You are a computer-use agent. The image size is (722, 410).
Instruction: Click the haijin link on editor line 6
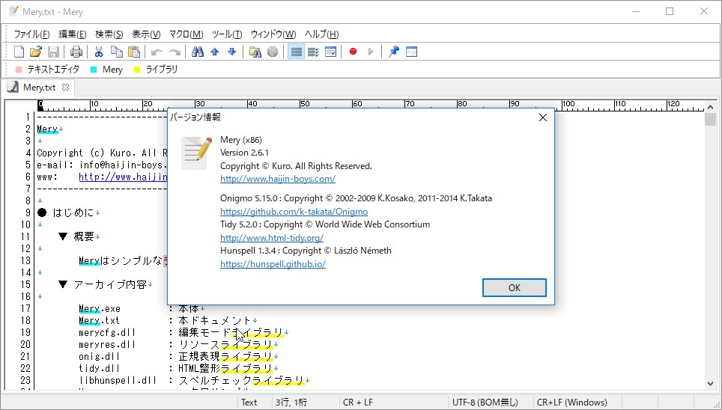pos(123,177)
